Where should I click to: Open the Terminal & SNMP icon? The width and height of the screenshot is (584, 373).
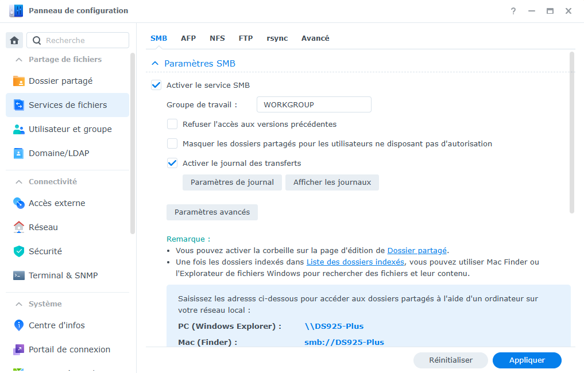(x=19, y=275)
